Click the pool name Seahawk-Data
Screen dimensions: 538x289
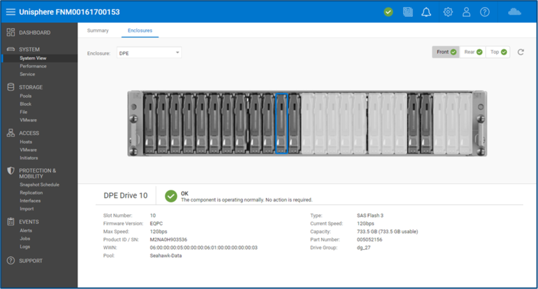[166, 256]
